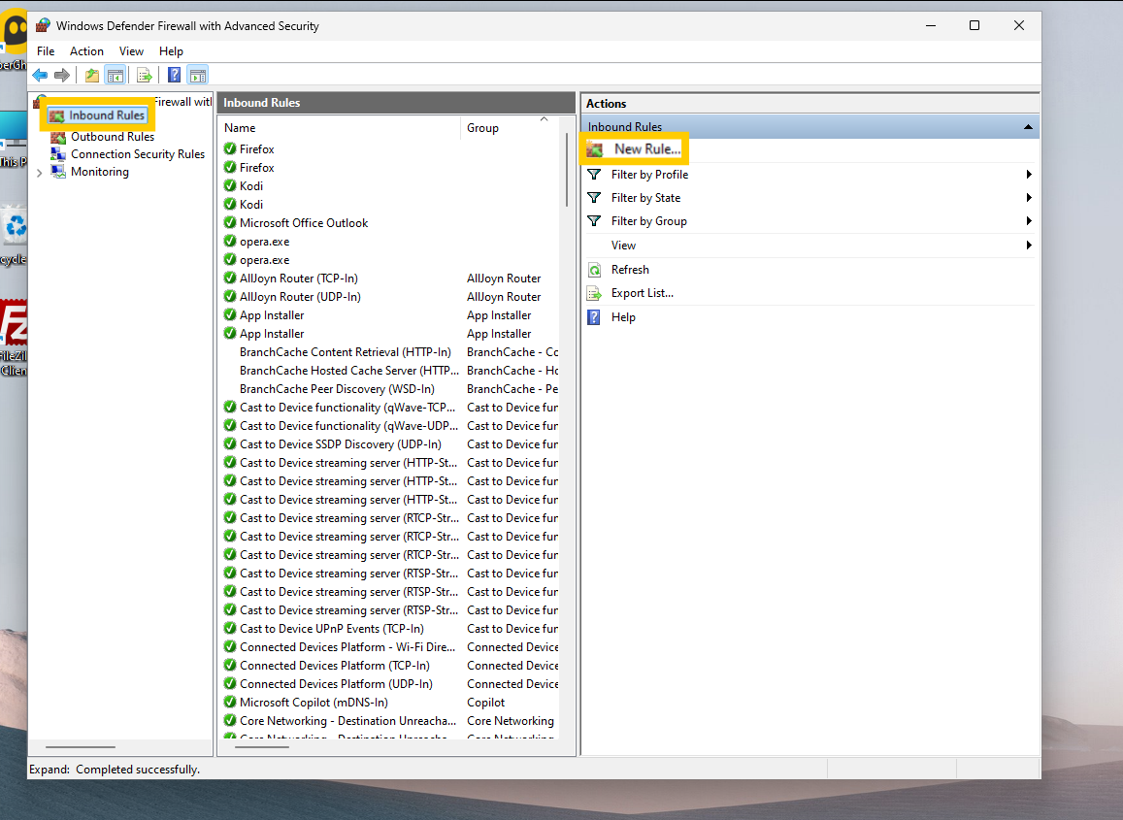This screenshot has height=820, width=1123.
Task: Select the AllJoyn Router (UDP-In) rule
Action: click(300, 297)
